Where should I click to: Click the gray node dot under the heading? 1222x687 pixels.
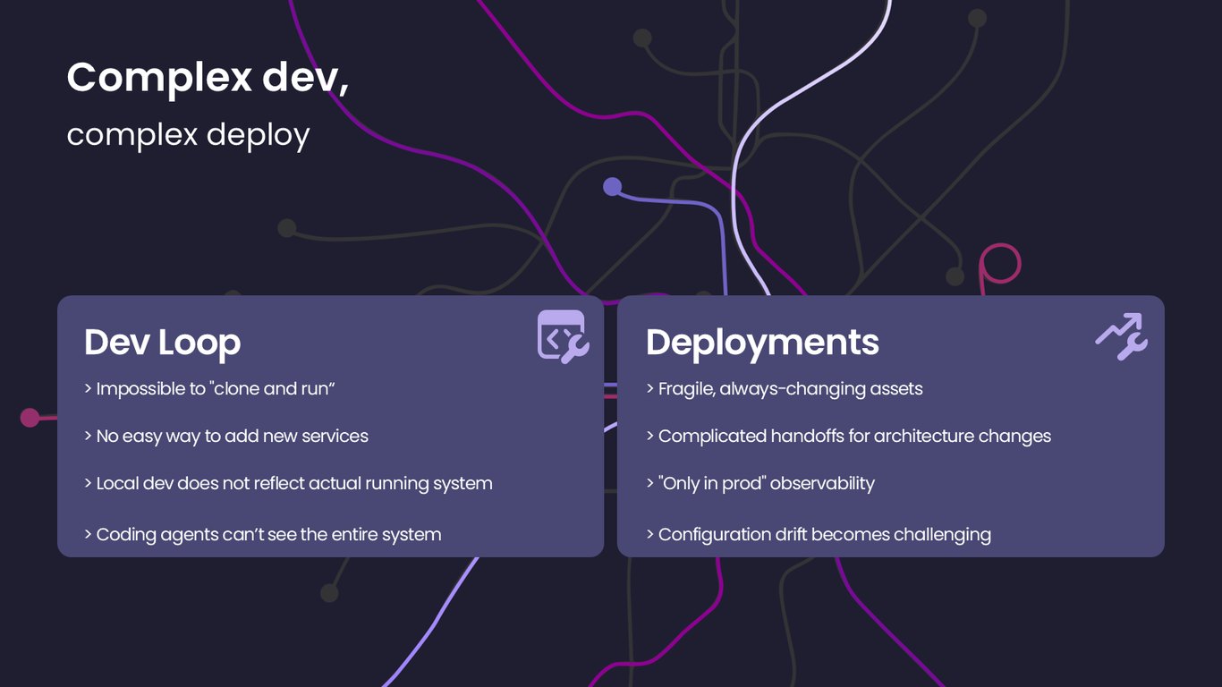(x=286, y=228)
